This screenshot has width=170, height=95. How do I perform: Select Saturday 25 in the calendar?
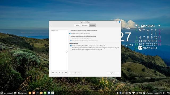pos(159,44)
